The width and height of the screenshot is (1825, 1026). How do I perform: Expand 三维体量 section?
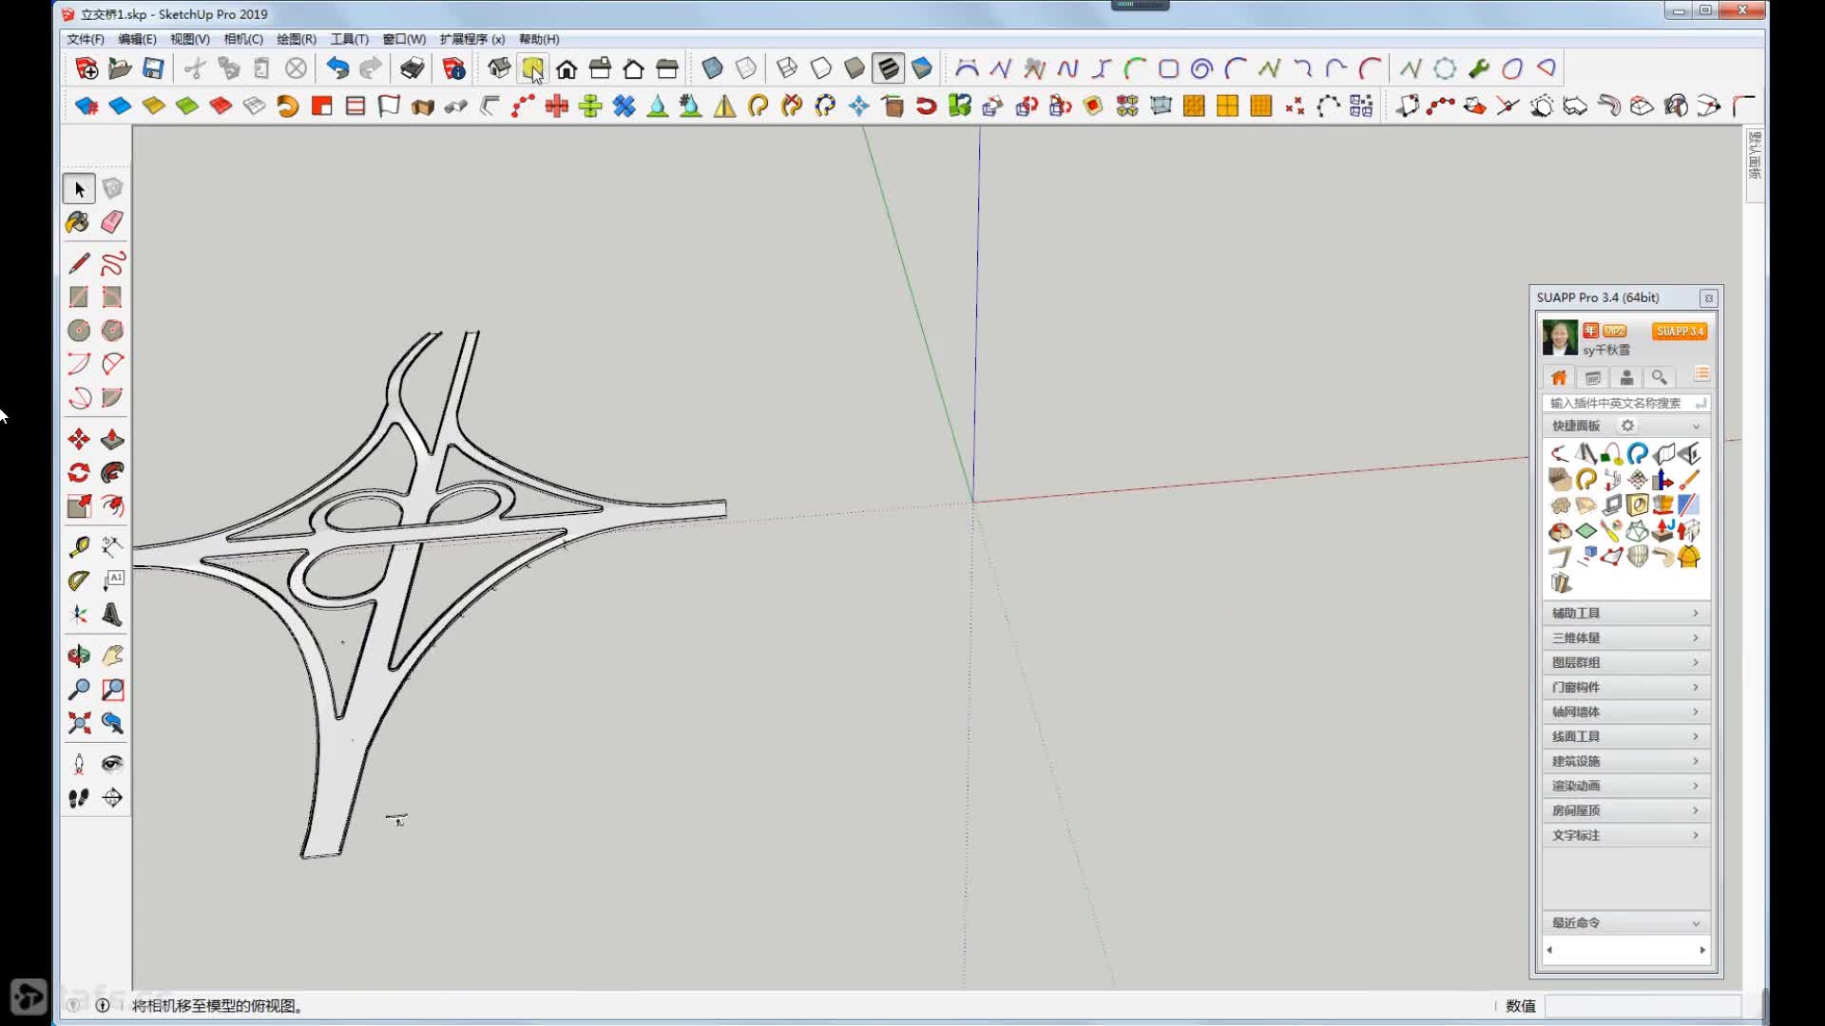point(1625,637)
